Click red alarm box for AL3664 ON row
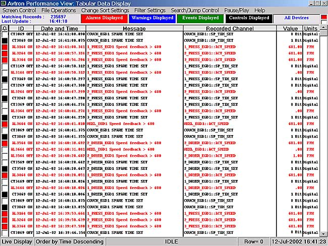The width and height of the screenshot is (328, 246). 5,124
